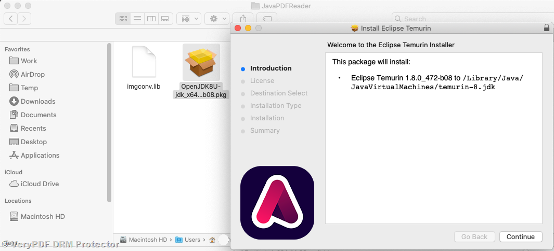Click the installer lock icon

tap(546, 28)
